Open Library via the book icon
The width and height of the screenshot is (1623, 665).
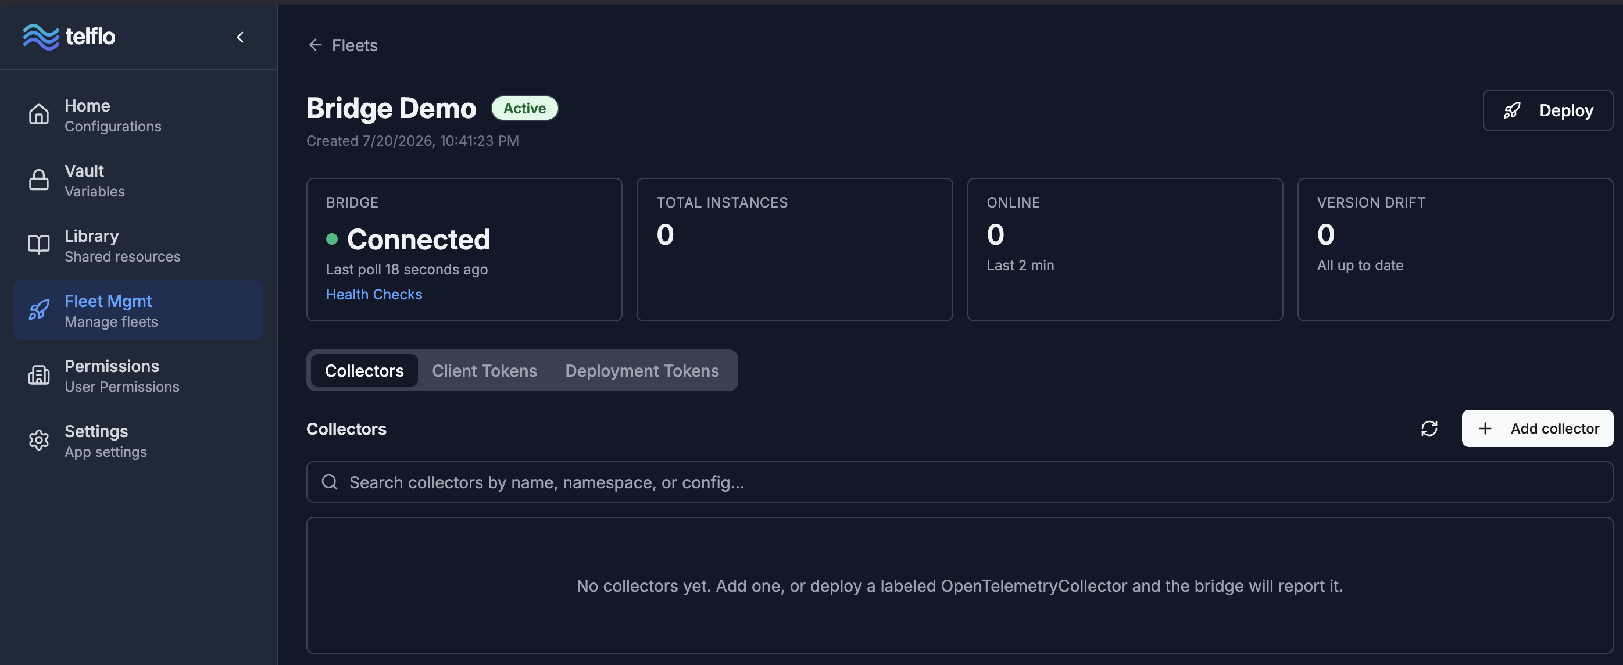(x=38, y=245)
